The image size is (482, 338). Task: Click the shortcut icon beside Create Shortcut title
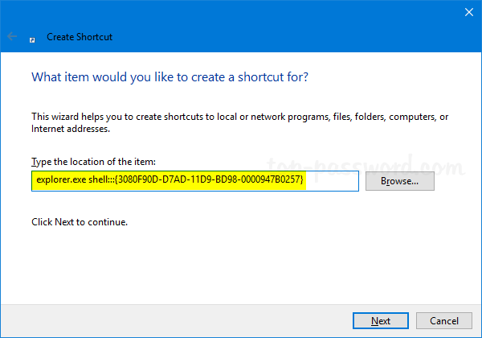pyautogui.click(x=31, y=37)
